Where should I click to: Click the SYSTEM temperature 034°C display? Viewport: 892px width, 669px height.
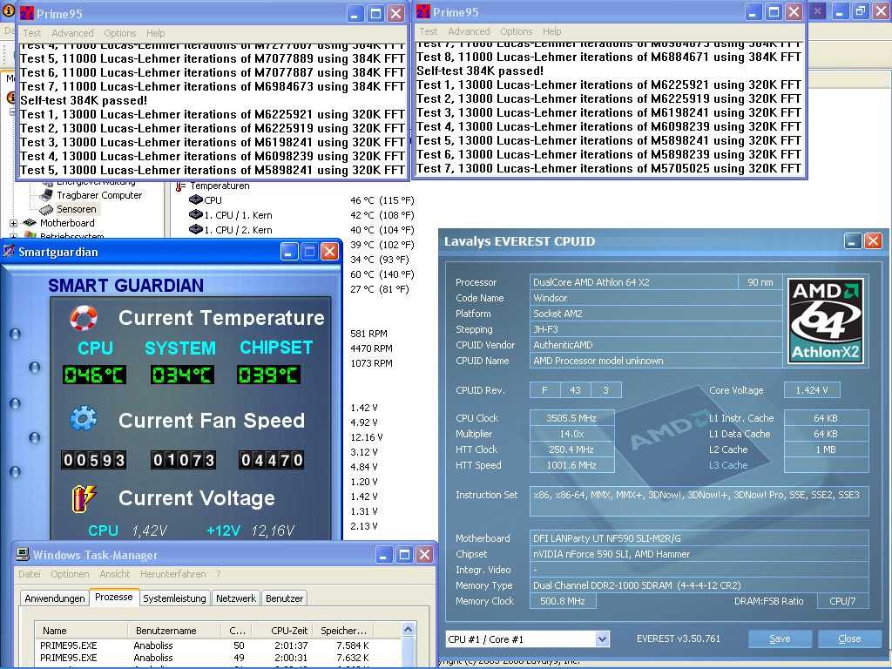tap(182, 375)
